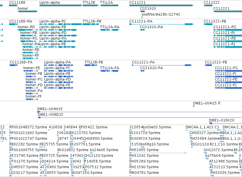Click the DME1-004I15.R end marker

(x=194, y=106)
